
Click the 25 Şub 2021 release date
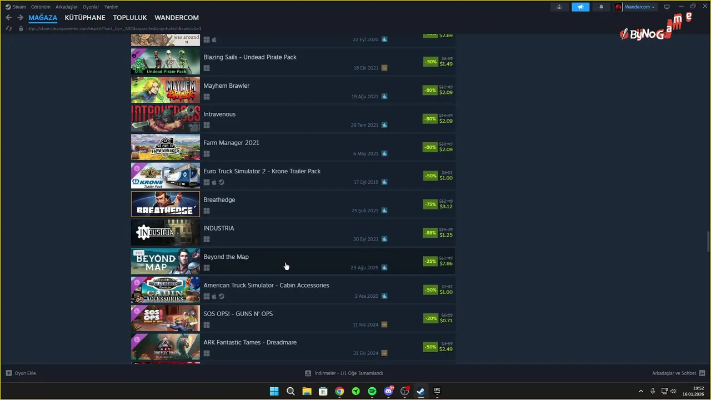click(x=365, y=211)
